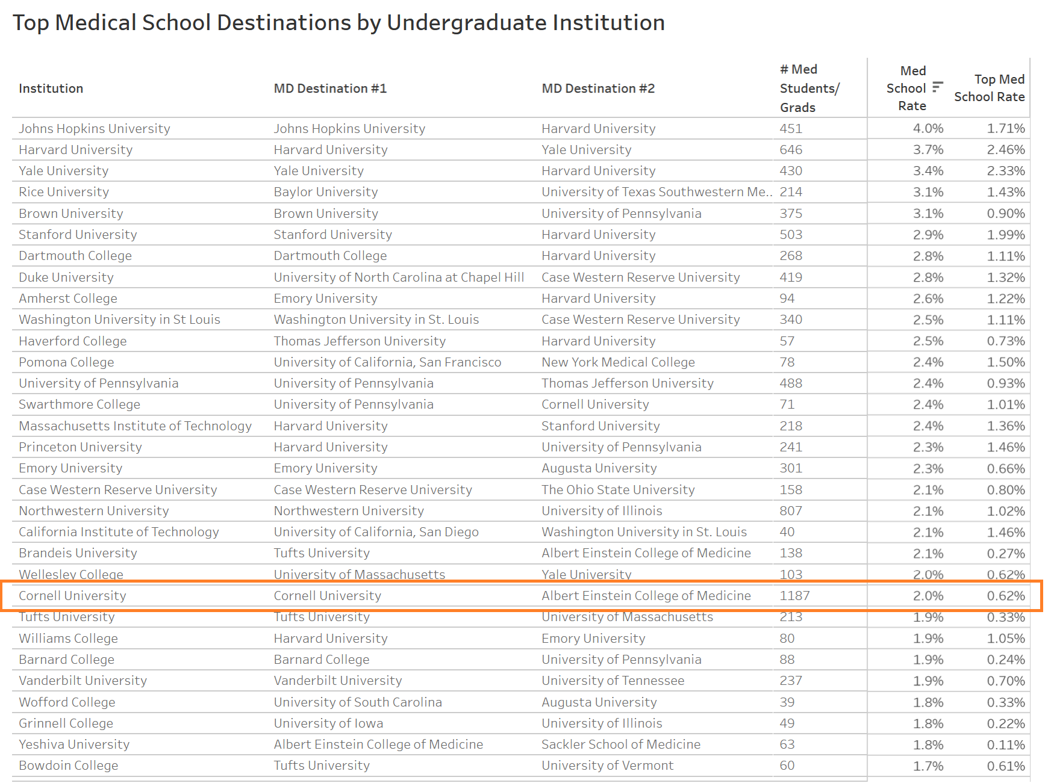Click the Duke University institution cell
The width and height of the screenshot is (1054, 783).
tap(66, 277)
